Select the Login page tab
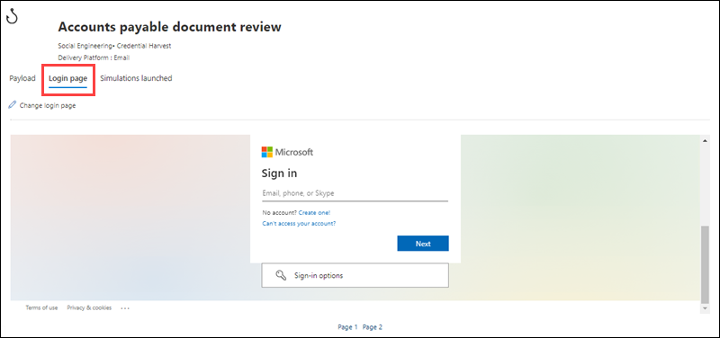The image size is (720, 338). pyautogui.click(x=68, y=78)
